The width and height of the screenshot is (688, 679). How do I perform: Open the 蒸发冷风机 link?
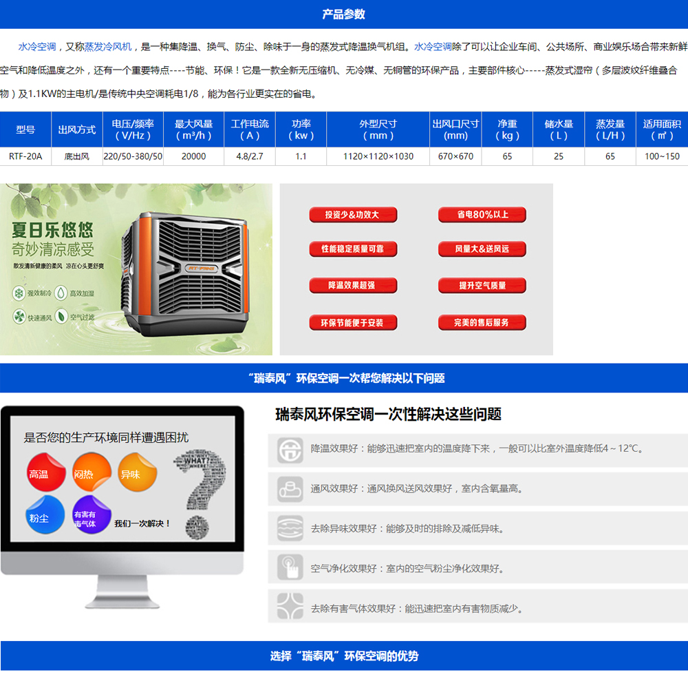click(x=108, y=47)
